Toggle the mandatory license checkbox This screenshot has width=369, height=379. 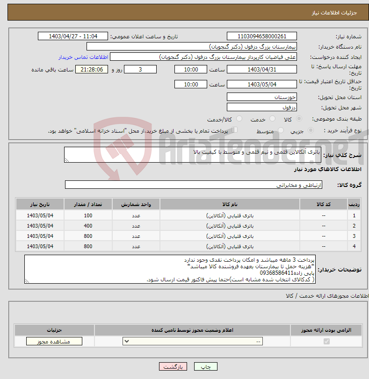pos(326,341)
